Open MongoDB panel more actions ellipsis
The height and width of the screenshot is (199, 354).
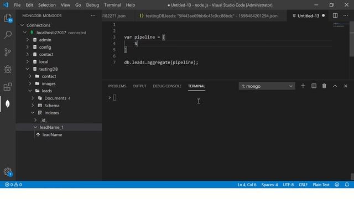(93, 15)
